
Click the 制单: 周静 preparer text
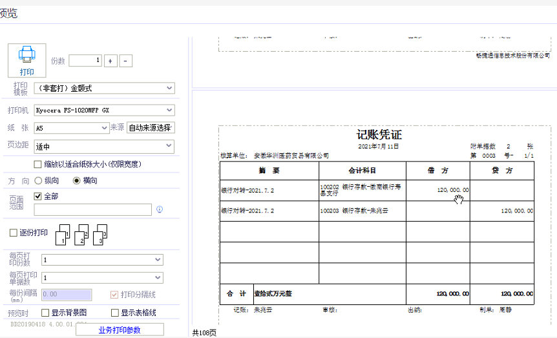tap(496, 310)
